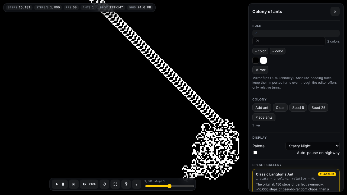Open the Palette dropdown showing Starry Night
The image size is (347, 195).
[313, 146]
